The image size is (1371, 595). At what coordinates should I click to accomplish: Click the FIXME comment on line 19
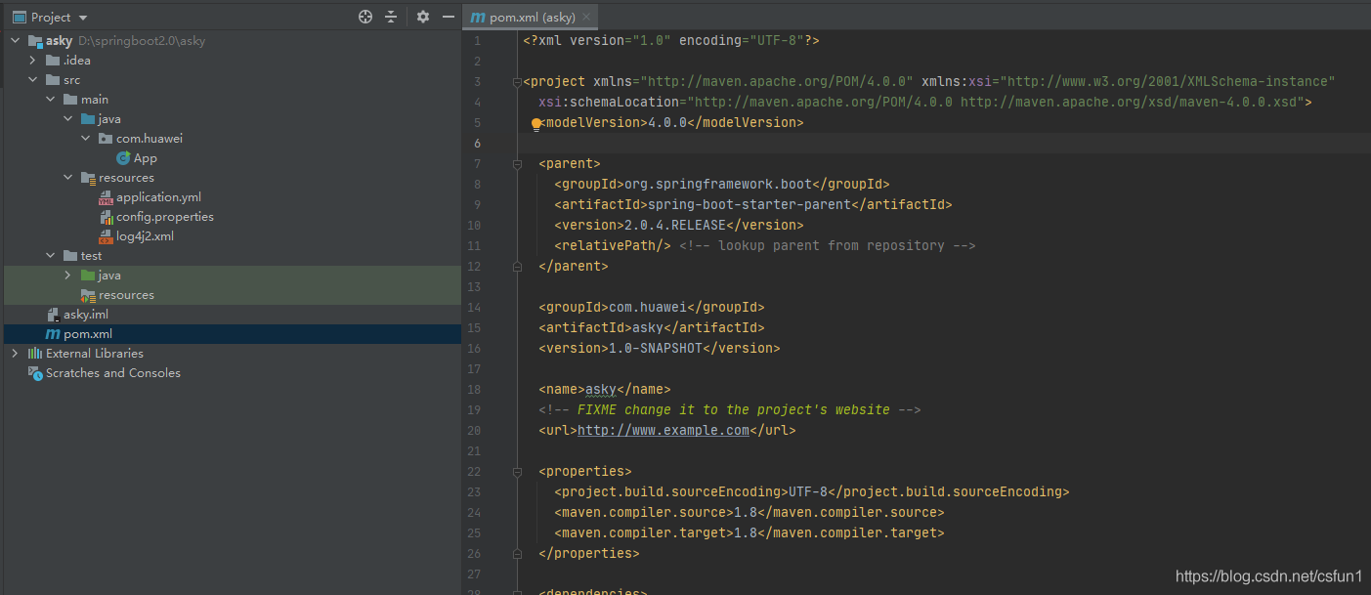click(x=730, y=409)
